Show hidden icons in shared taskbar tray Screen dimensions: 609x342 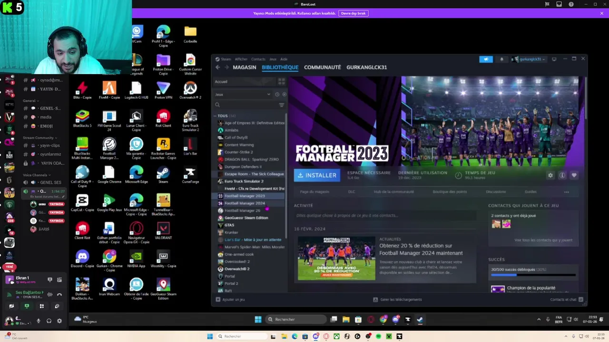pos(539,320)
